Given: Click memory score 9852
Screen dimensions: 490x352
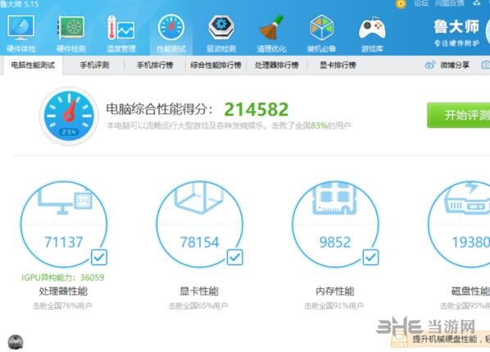Looking at the screenshot, I should [x=335, y=242].
